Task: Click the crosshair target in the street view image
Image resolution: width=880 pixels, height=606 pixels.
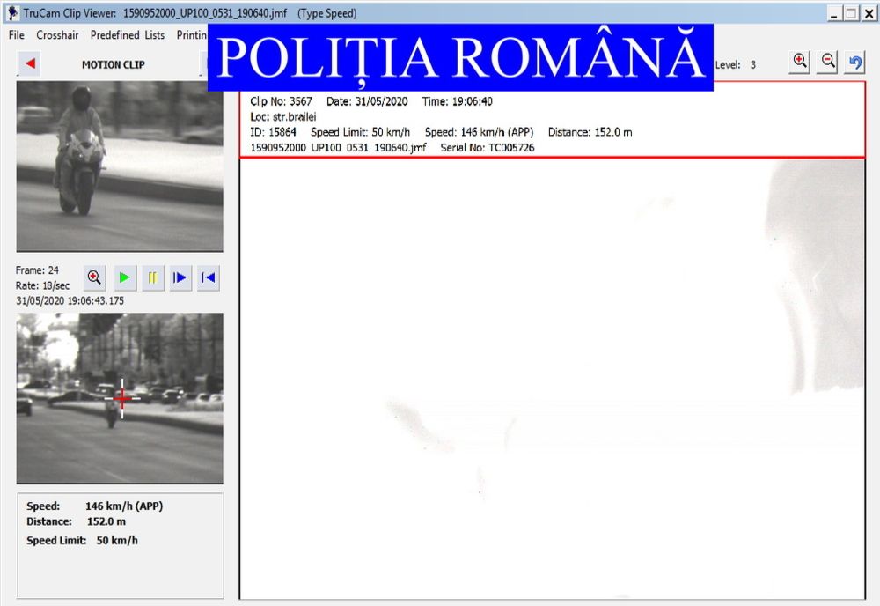Action: click(123, 398)
